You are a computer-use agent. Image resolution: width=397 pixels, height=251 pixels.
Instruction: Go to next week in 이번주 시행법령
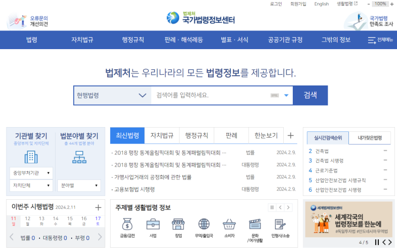(x=100, y=237)
